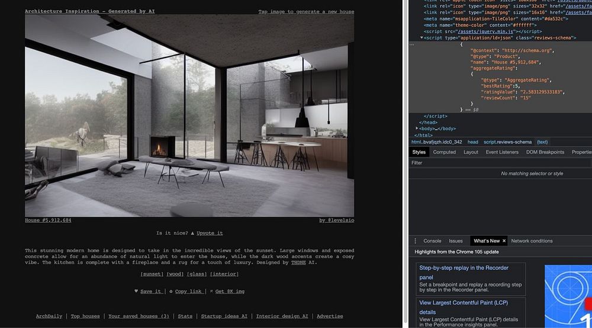Screen dimensions: 592x328
Task: Select script.reviews-schema breadcrumb
Action: click(507, 142)
